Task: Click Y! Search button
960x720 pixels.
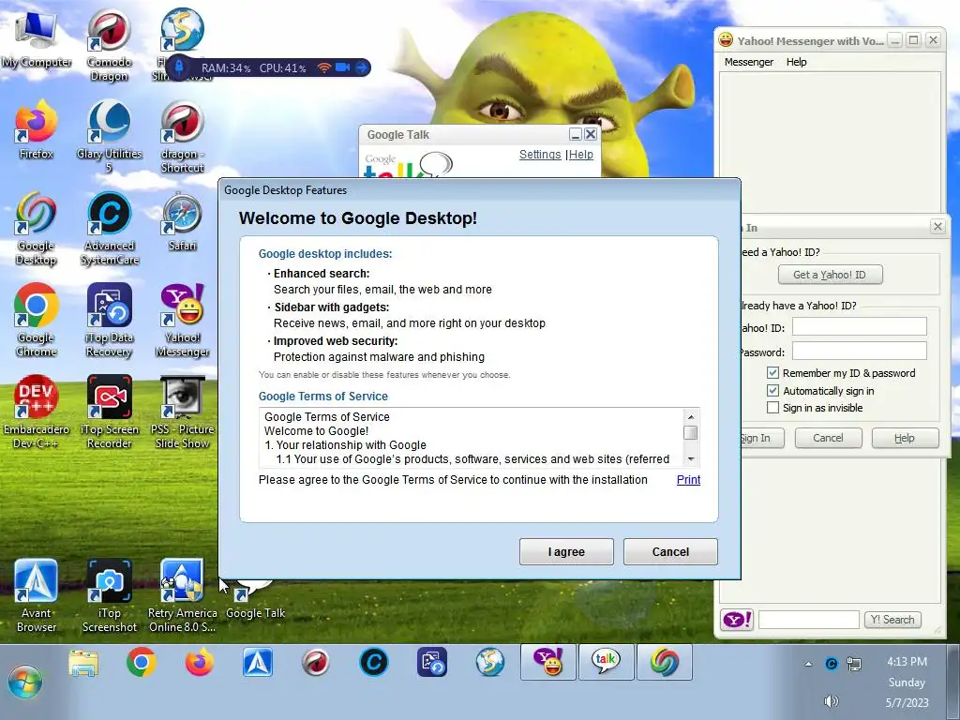Action: 892,620
